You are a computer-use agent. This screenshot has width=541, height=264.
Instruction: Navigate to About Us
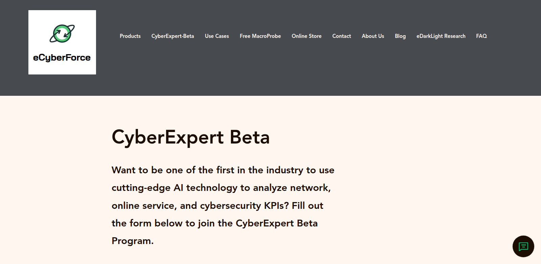click(373, 36)
